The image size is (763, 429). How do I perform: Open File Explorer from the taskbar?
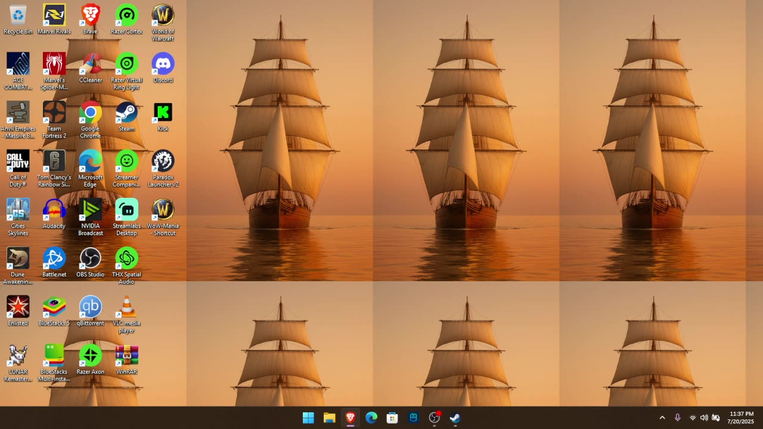pyautogui.click(x=329, y=418)
